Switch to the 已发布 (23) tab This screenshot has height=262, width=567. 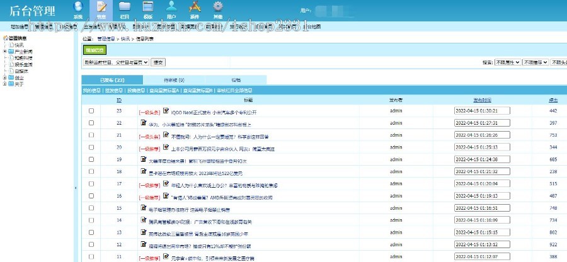112,80
